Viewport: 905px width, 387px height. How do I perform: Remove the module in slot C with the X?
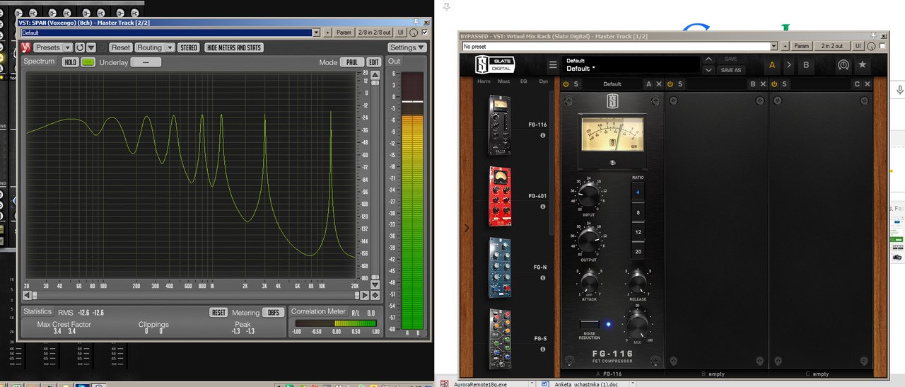[867, 84]
